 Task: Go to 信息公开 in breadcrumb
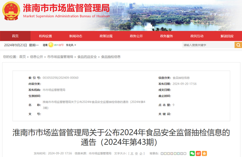pos(36,57)
